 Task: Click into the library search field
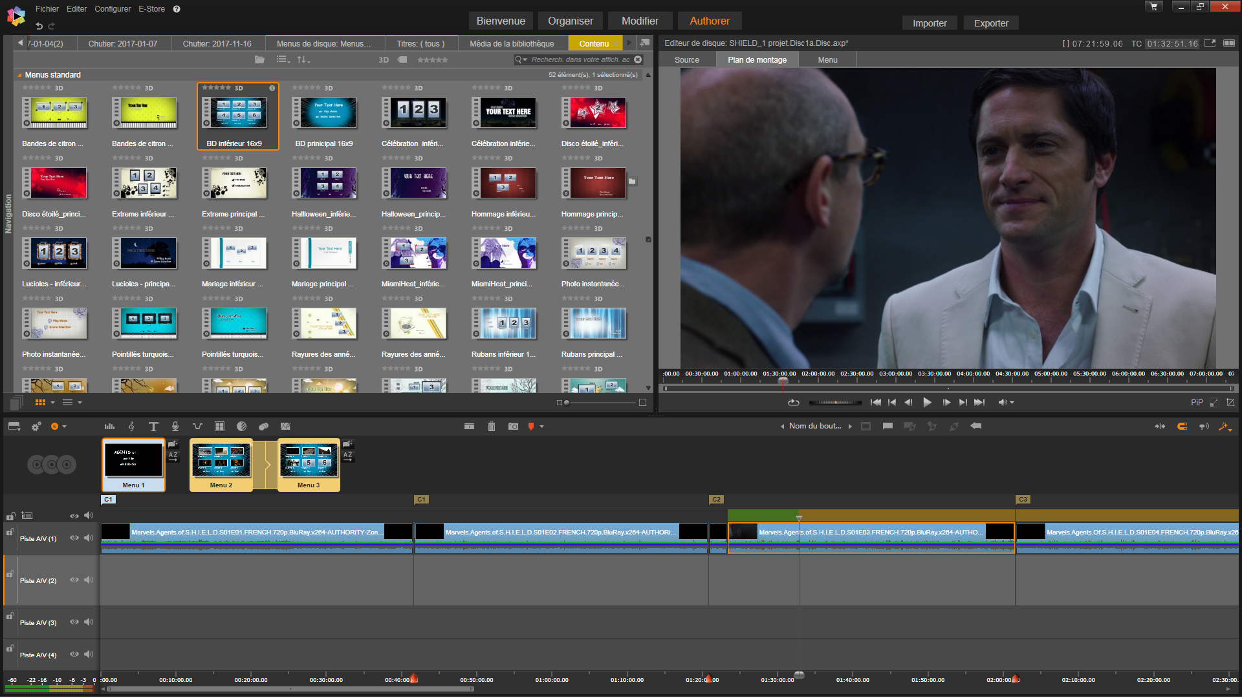click(x=580, y=59)
